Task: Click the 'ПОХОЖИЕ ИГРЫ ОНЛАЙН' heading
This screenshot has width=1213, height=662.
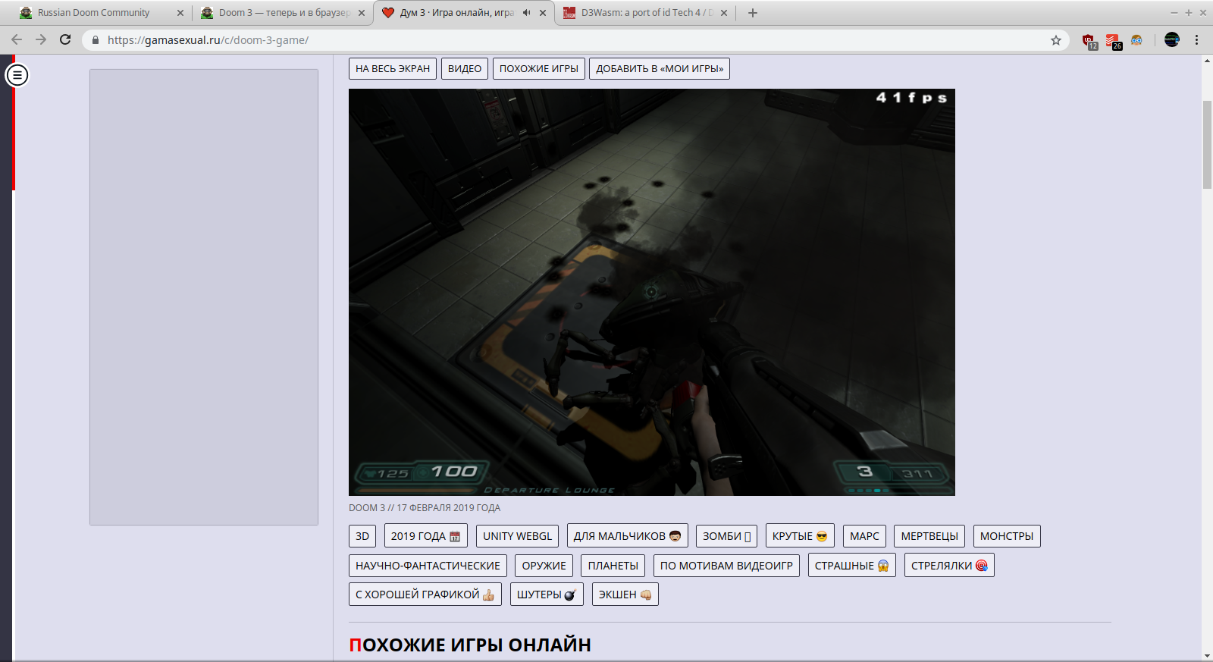Action: click(x=470, y=645)
